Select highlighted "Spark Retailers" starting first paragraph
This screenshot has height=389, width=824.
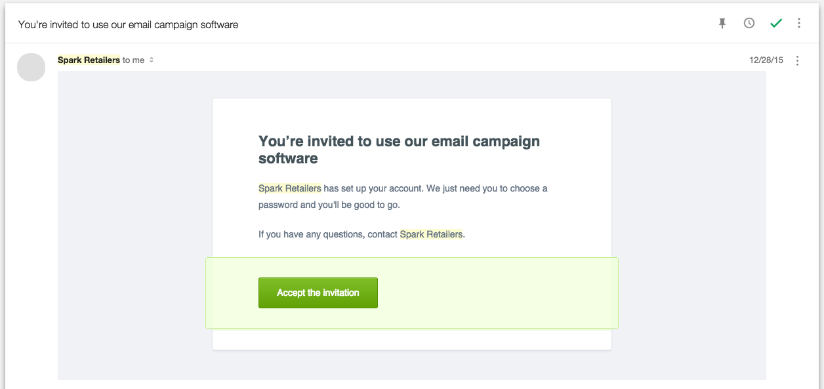tap(290, 188)
